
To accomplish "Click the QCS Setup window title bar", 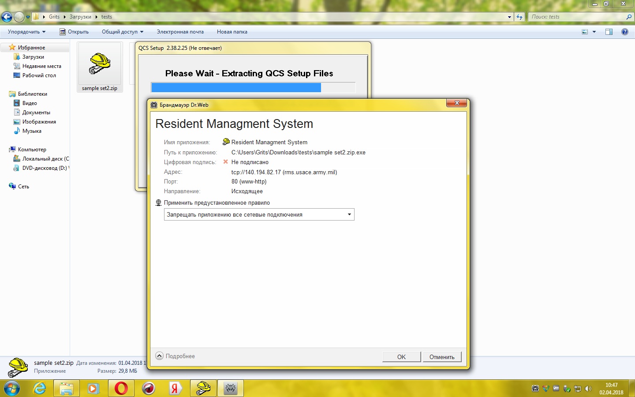I will tap(254, 48).
